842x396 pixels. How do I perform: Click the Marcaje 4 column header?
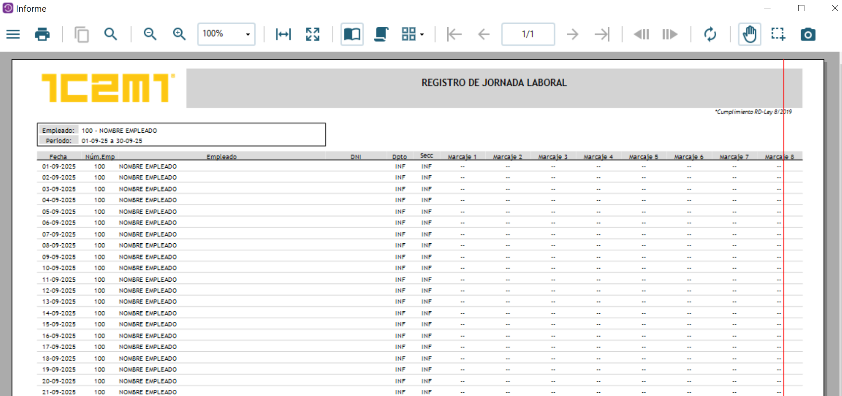pos(598,157)
